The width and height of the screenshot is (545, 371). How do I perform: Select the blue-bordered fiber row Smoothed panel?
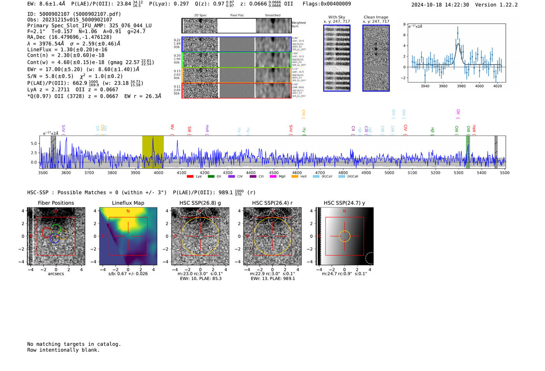tap(273, 44)
